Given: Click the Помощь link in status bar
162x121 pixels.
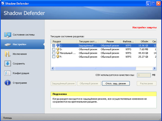Looking at the screenshot, I should pyautogui.click(x=7, y=118).
